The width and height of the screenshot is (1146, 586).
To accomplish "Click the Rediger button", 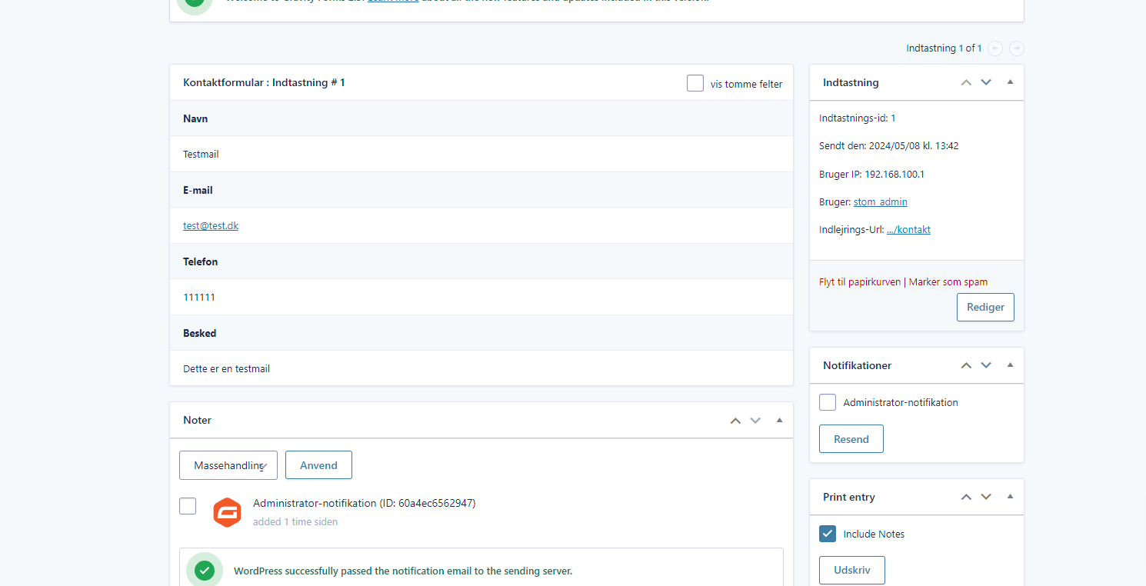I will [985, 307].
